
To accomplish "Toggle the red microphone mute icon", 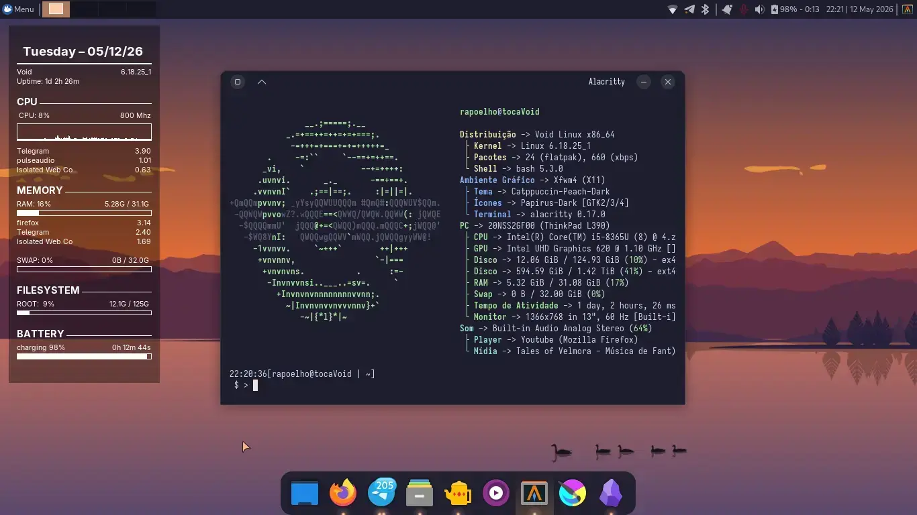I will 743,9.
